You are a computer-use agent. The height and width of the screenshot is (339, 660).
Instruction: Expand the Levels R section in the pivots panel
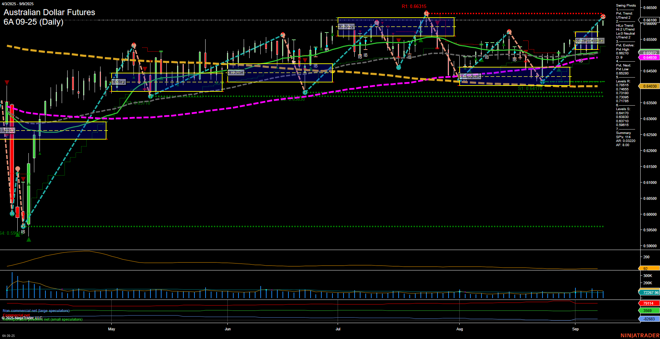[623, 81]
